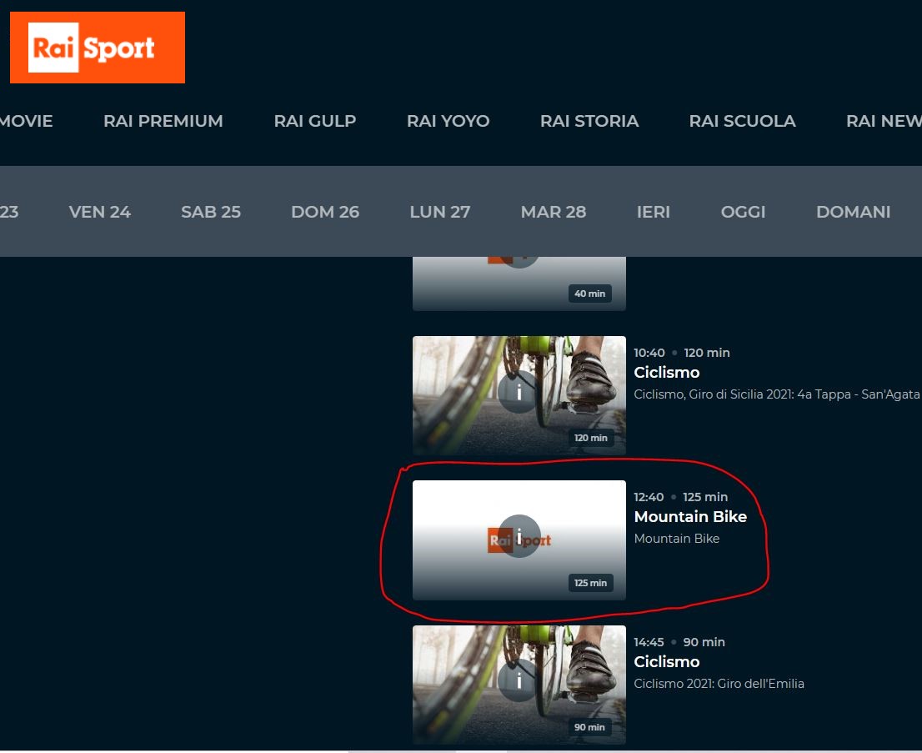
Task: Switch to RAI PREMIUM channel
Action: pyautogui.click(x=163, y=121)
